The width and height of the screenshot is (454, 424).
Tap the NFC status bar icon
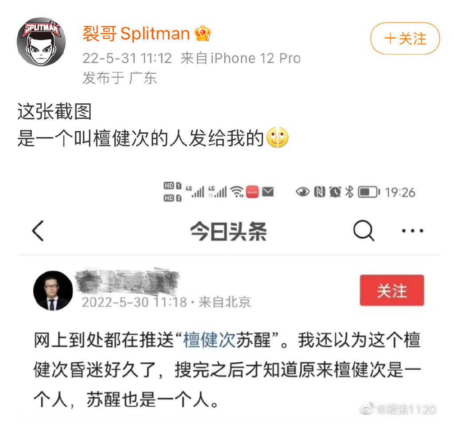(320, 192)
